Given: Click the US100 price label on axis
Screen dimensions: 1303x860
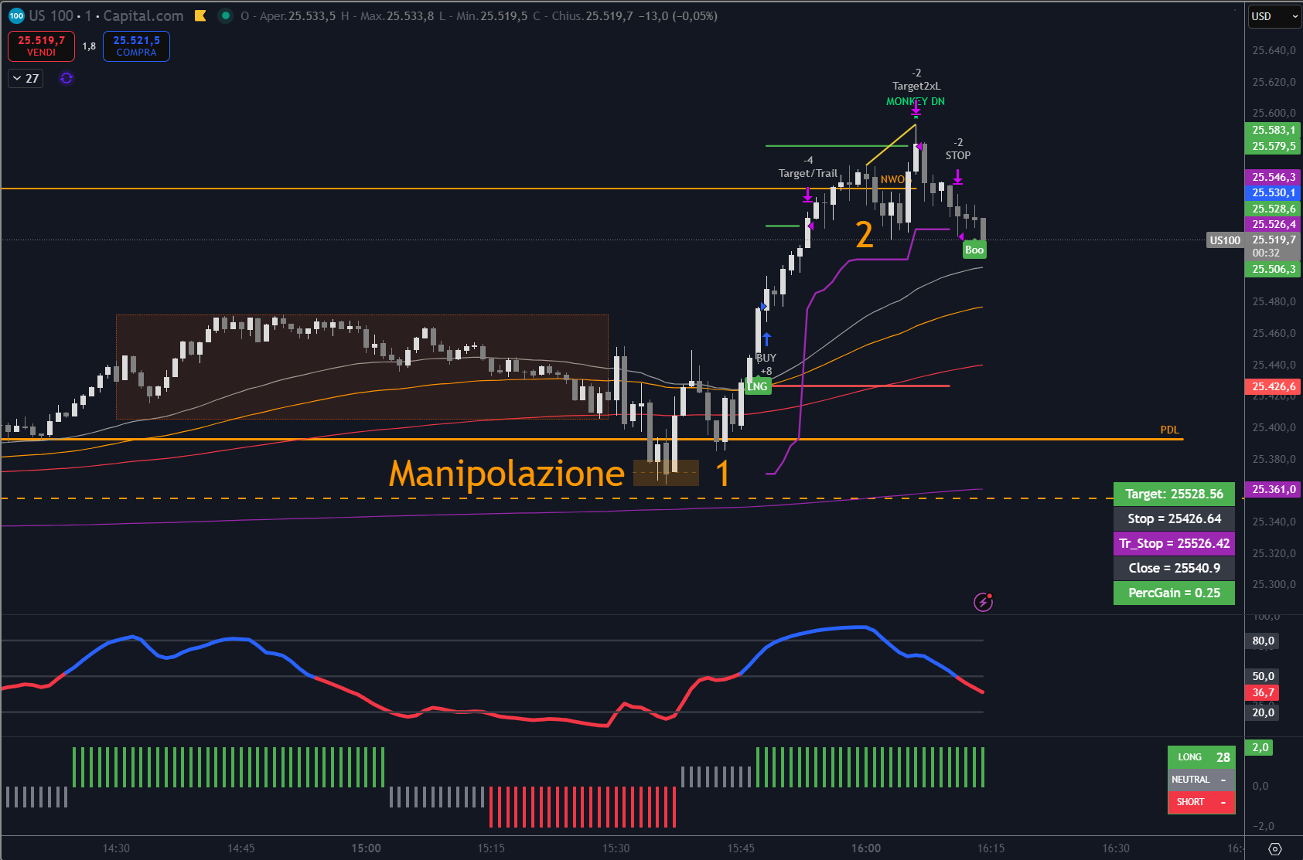Looking at the screenshot, I should point(1225,240).
